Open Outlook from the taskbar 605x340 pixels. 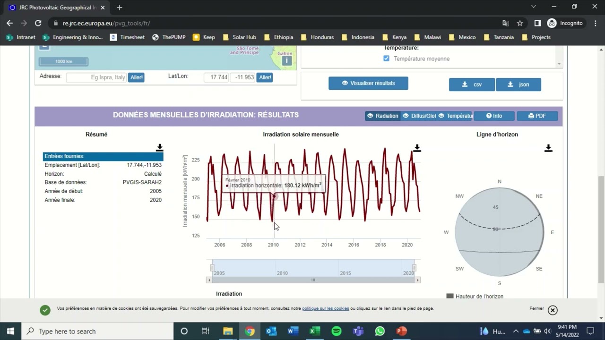pos(271,331)
